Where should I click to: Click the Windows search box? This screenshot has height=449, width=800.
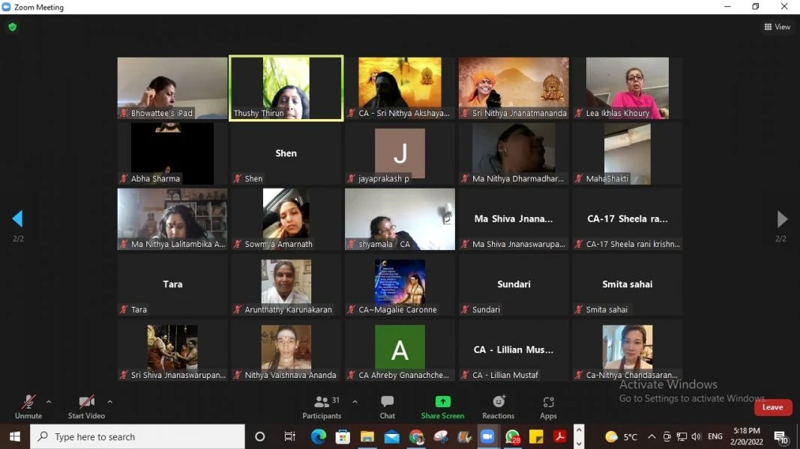point(137,437)
